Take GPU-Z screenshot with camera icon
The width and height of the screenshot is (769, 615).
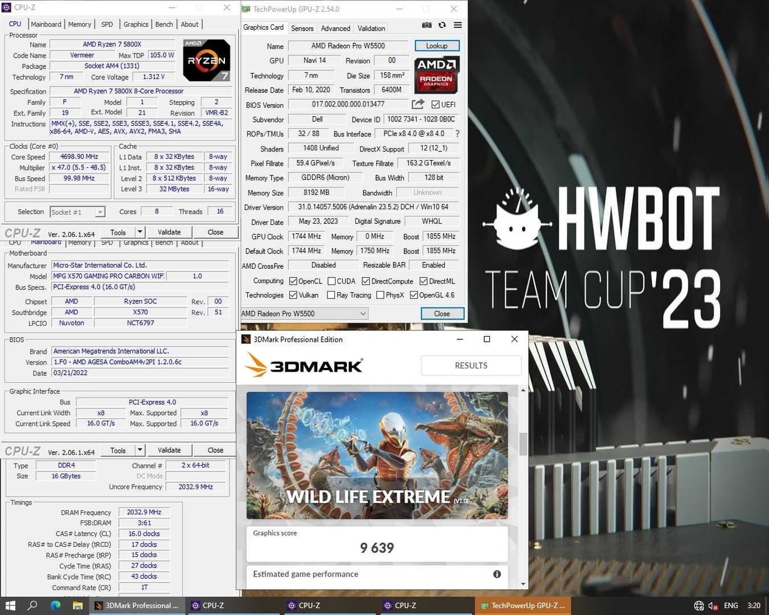pyautogui.click(x=427, y=25)
